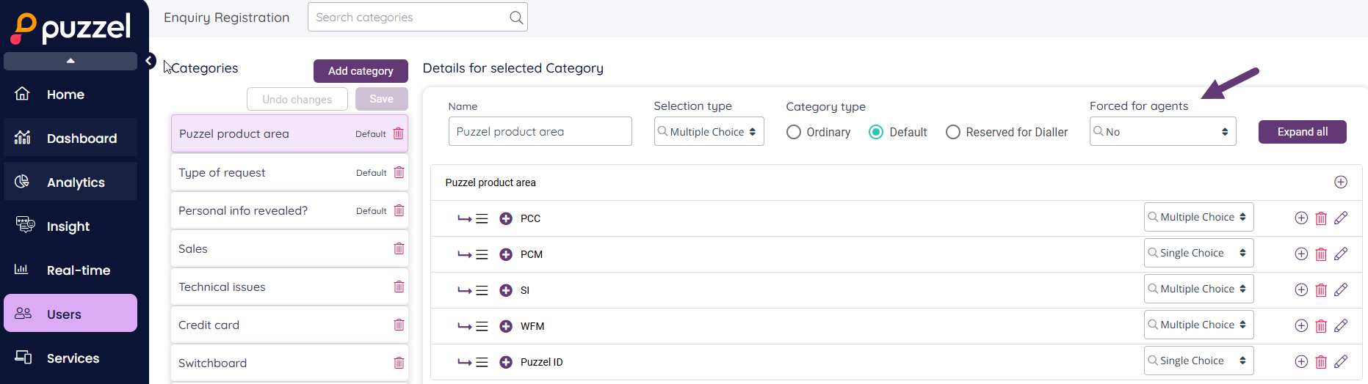Viewport: 1368px width, 384px height.
Task: Delete the Sales category with trash icon
Action: (x=399, y=248)
